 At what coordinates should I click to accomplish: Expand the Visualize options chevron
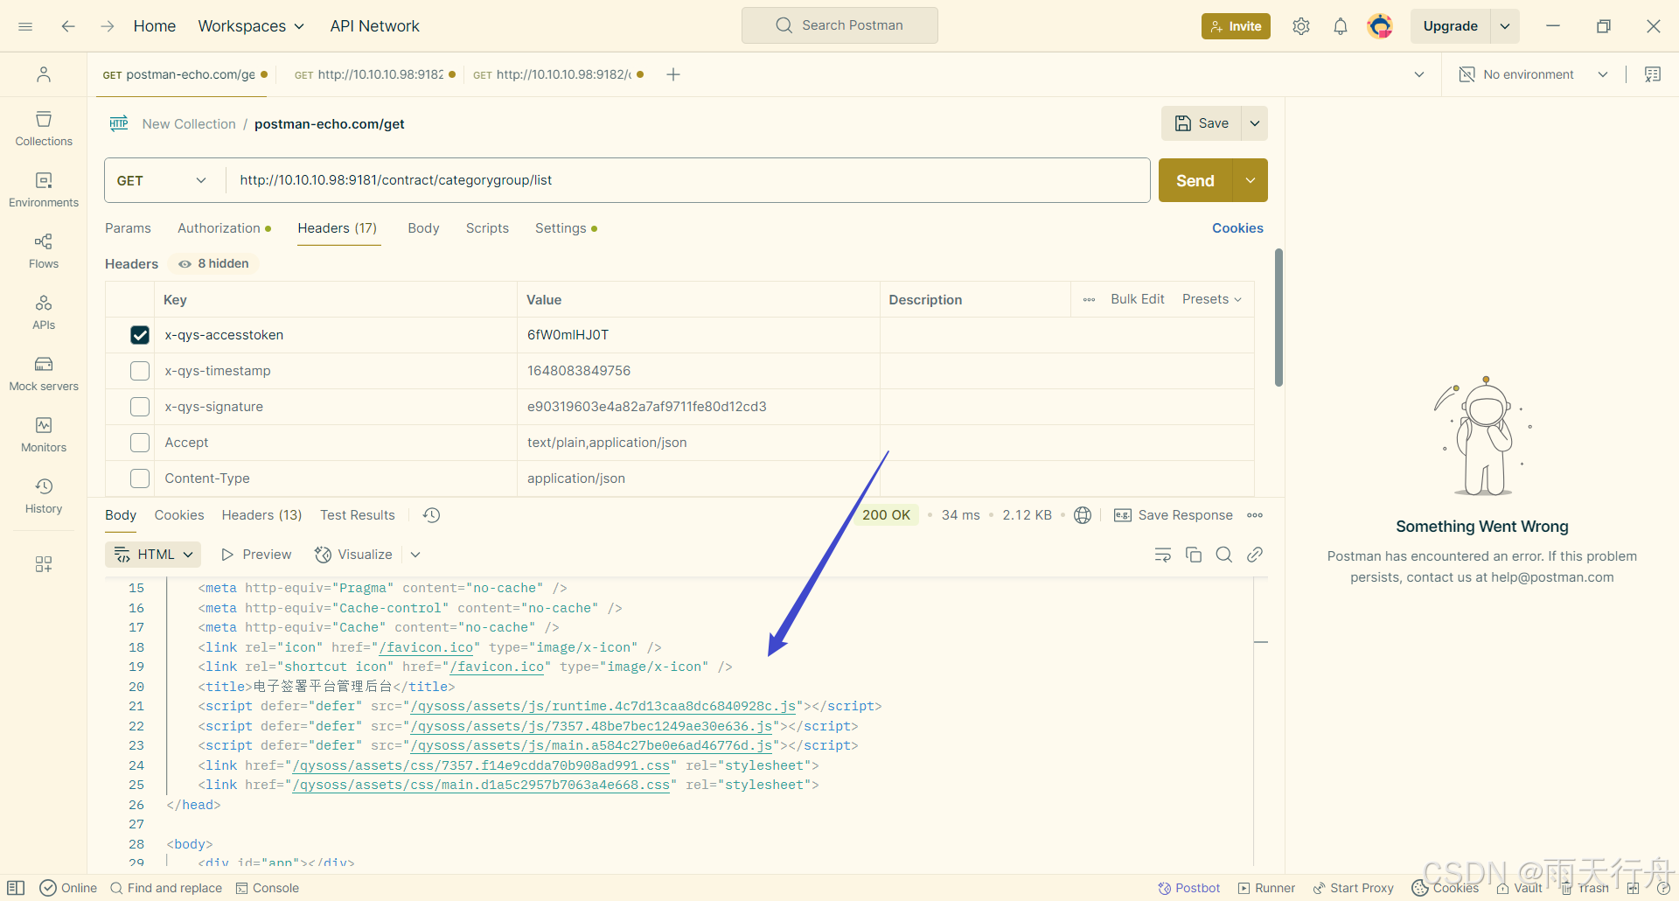tap(415, 555)
